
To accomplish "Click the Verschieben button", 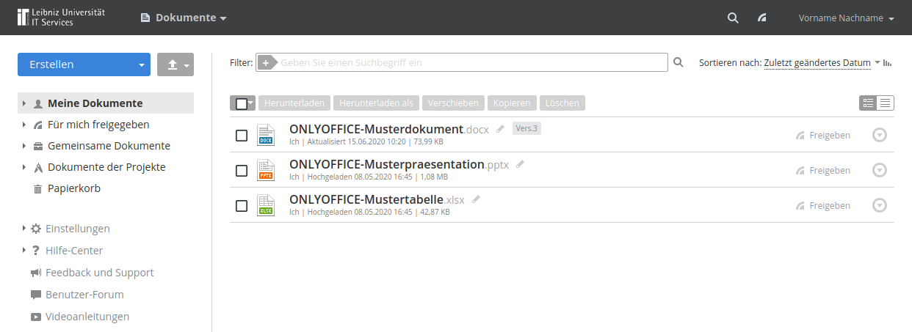I will coord(454,103).
